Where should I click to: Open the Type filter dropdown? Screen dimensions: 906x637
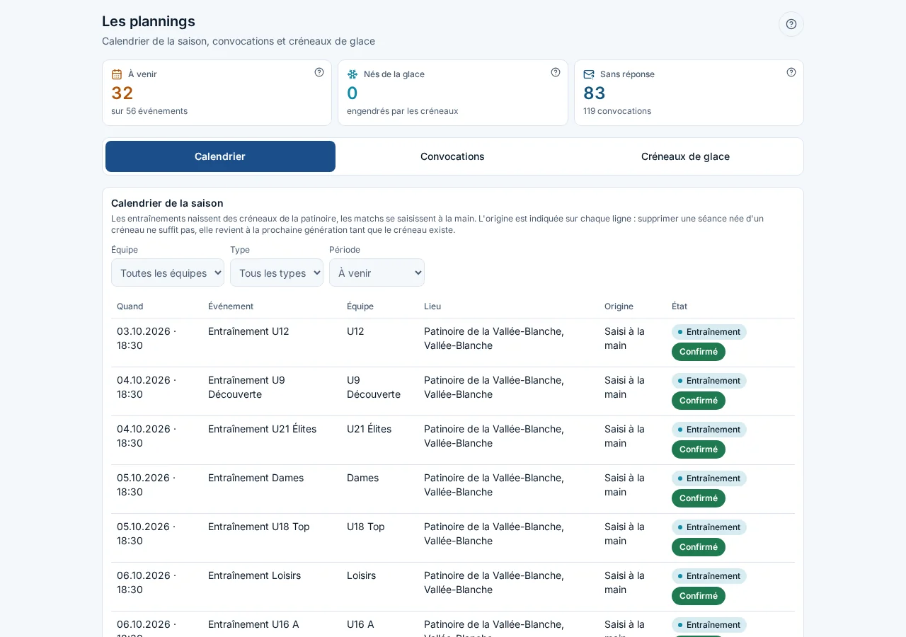tap(277, 272)
